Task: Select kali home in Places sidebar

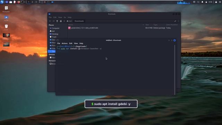Action: coord(52,31)
